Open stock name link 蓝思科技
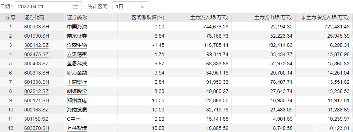This screenshot has width=353, height=132. pos(77,64)
